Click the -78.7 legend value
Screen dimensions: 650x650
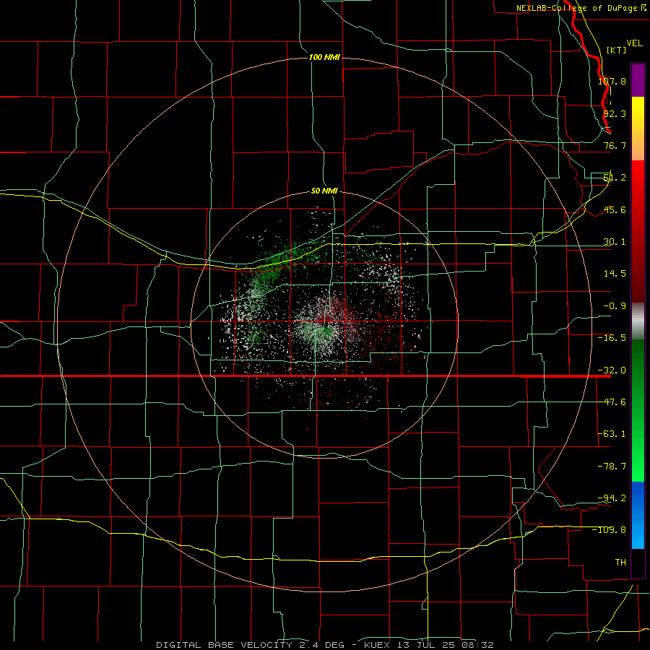click(612, 467)
